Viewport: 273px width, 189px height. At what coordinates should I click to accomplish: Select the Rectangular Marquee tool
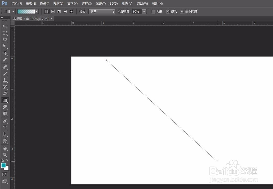(x=5, y=33)
